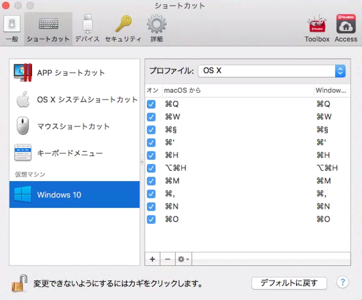
Task: Select the ⌥⌘H Windows column value
Action: 327,168
